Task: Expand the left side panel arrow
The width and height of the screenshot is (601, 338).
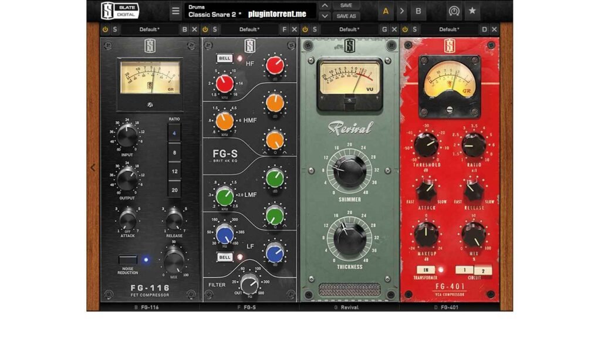Action: click(x=93, y=167)
